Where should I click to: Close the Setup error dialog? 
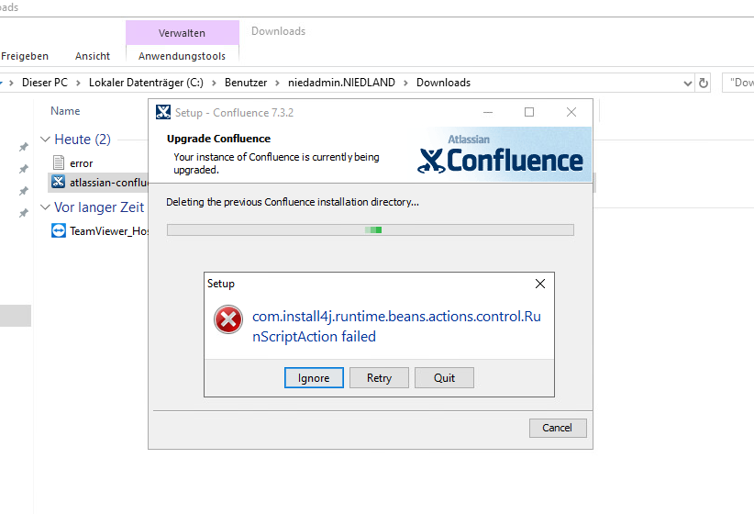coord(540,284)
